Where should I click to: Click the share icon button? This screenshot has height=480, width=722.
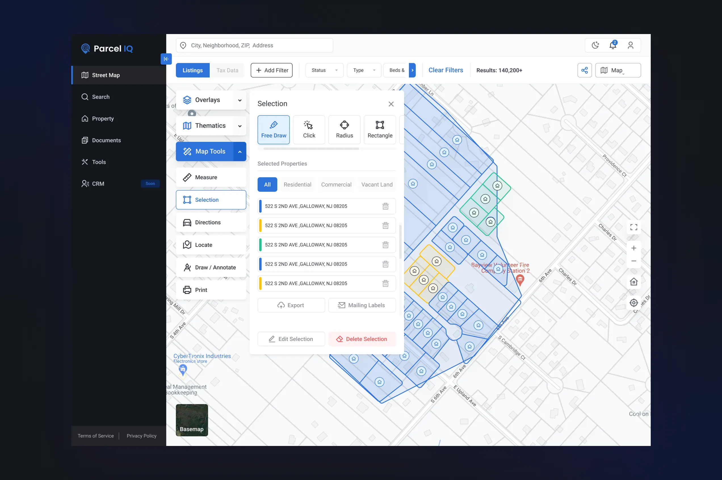point(584,70)
